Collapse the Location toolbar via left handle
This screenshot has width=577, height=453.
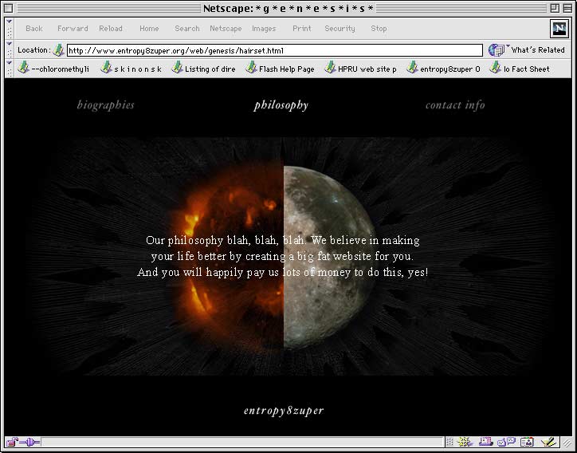pyautogui.click(x=9, y=50)
